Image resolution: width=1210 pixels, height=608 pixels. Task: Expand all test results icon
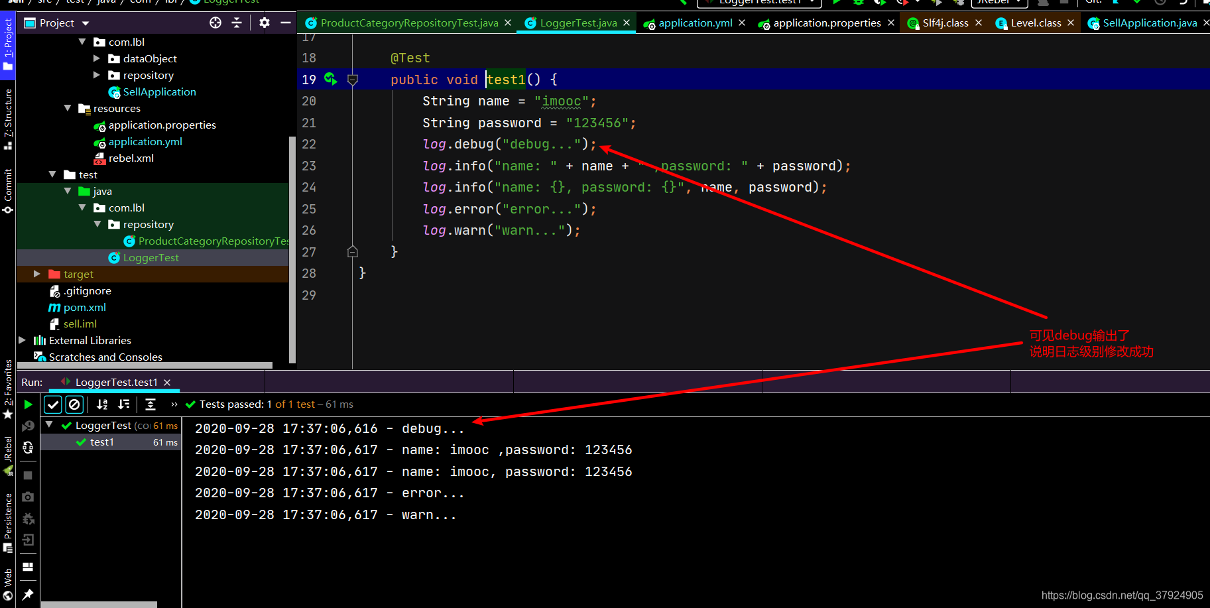pyautogui.click(x=151, y=404)
